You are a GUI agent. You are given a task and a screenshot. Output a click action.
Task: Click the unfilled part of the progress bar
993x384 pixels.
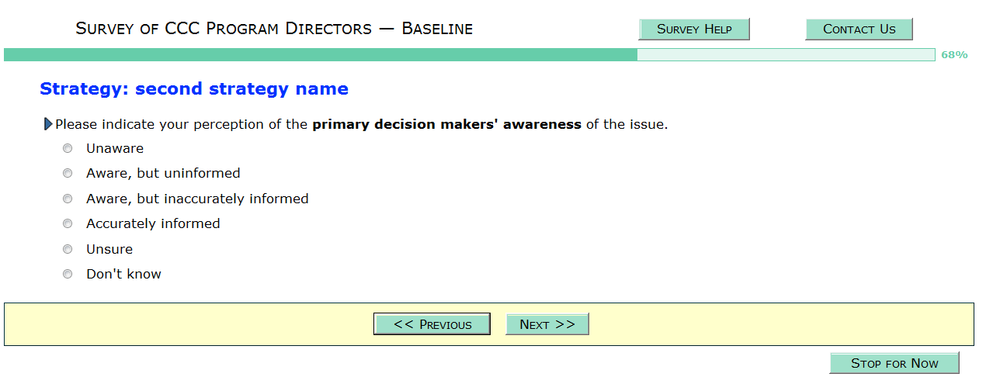click(x=786, y=55)
